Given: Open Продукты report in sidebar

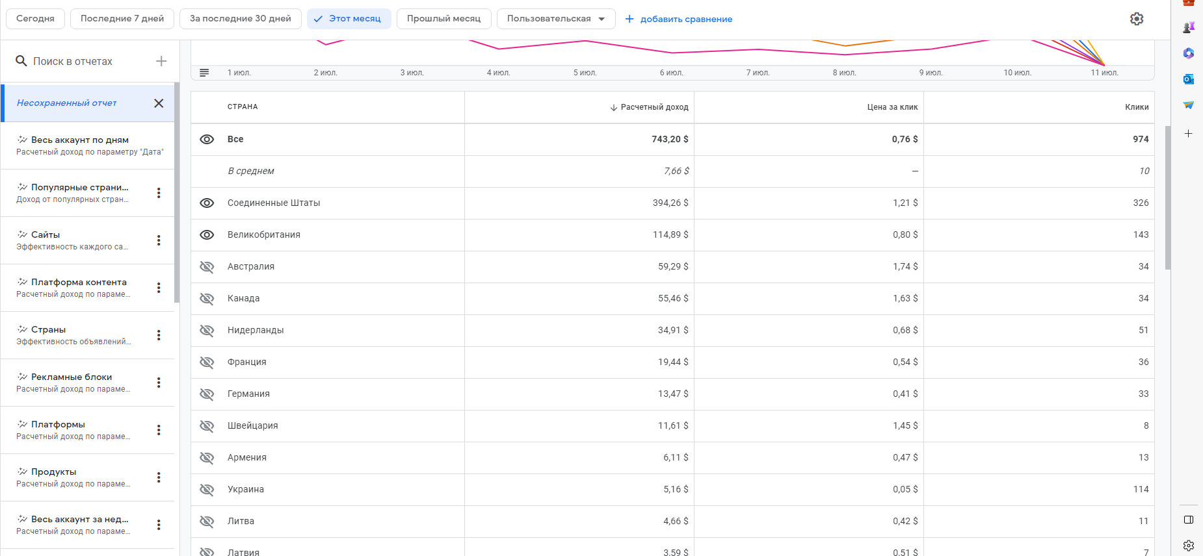Looking at the screenshot, I should [73, 477].
